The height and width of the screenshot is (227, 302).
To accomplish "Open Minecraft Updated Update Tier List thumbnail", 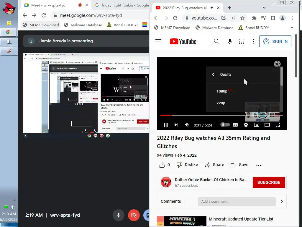I will pos(182,221).
